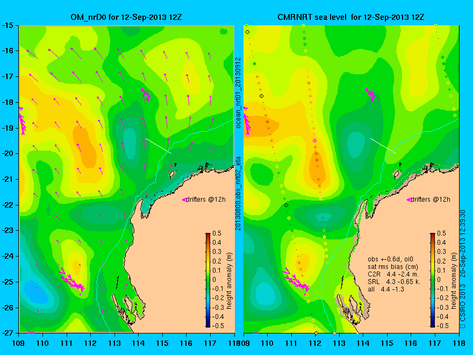Image resolution: width=473 pixels, height=355 pixels.
Task: Click latitude tick label -17
Action: [7, 76]
